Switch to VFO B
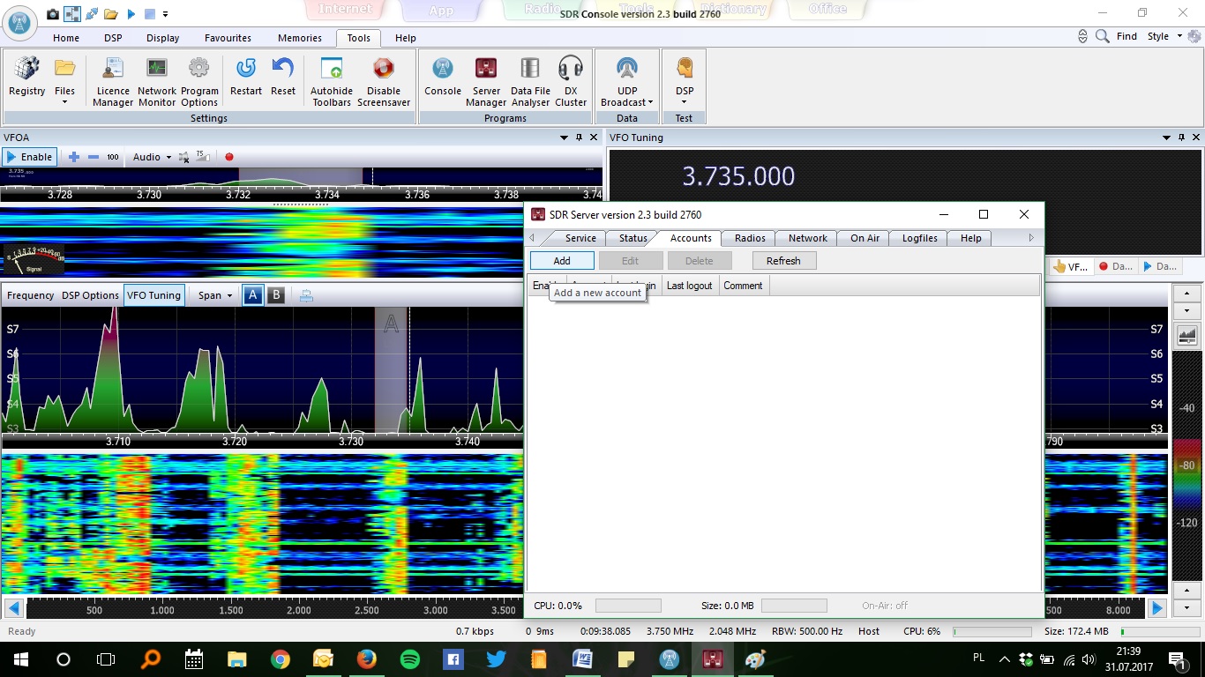 276,295
